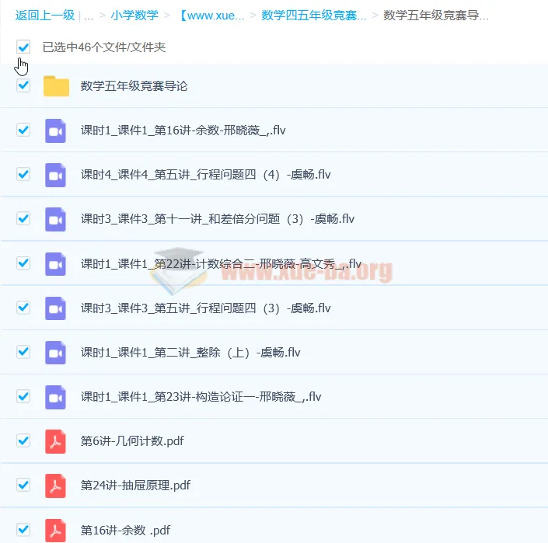Deselect checkbox for 第二讲_整除（上）-虞畅.flv
Viewport: 548px width, 543px height.
pos(23,352)
